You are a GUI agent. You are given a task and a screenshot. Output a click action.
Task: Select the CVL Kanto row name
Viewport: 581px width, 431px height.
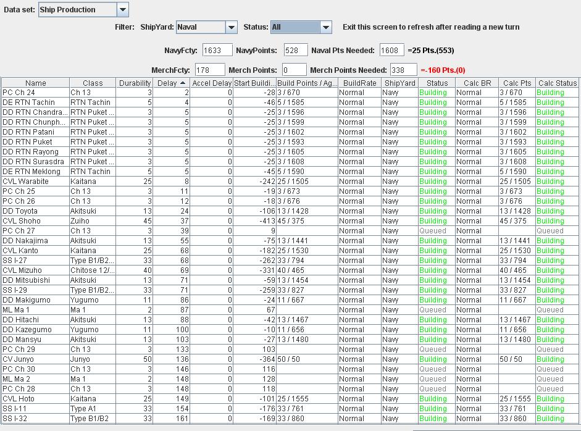[x=20, y=251]
